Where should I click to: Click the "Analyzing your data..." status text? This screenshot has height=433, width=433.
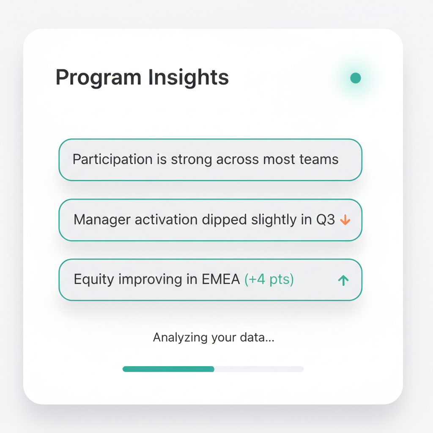click(214, 337)
